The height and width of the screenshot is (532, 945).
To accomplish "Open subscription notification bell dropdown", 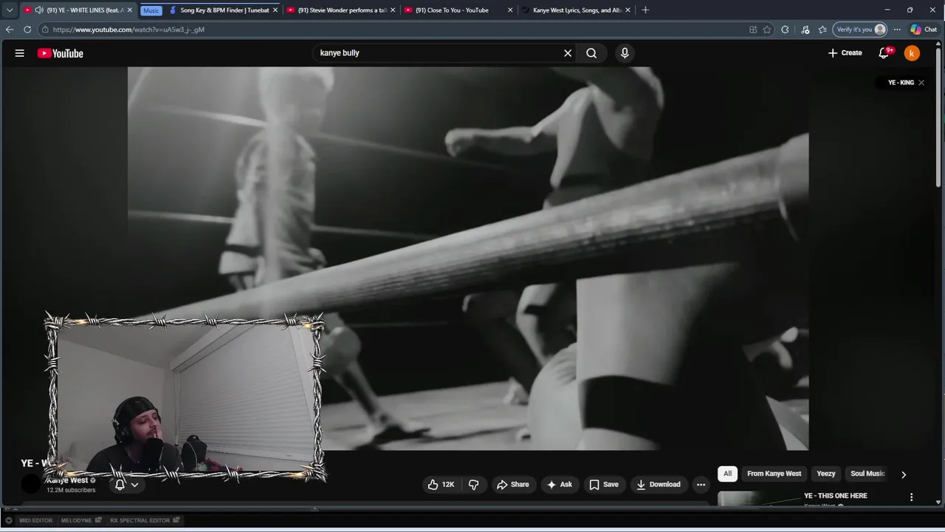I will click(126, 485).
